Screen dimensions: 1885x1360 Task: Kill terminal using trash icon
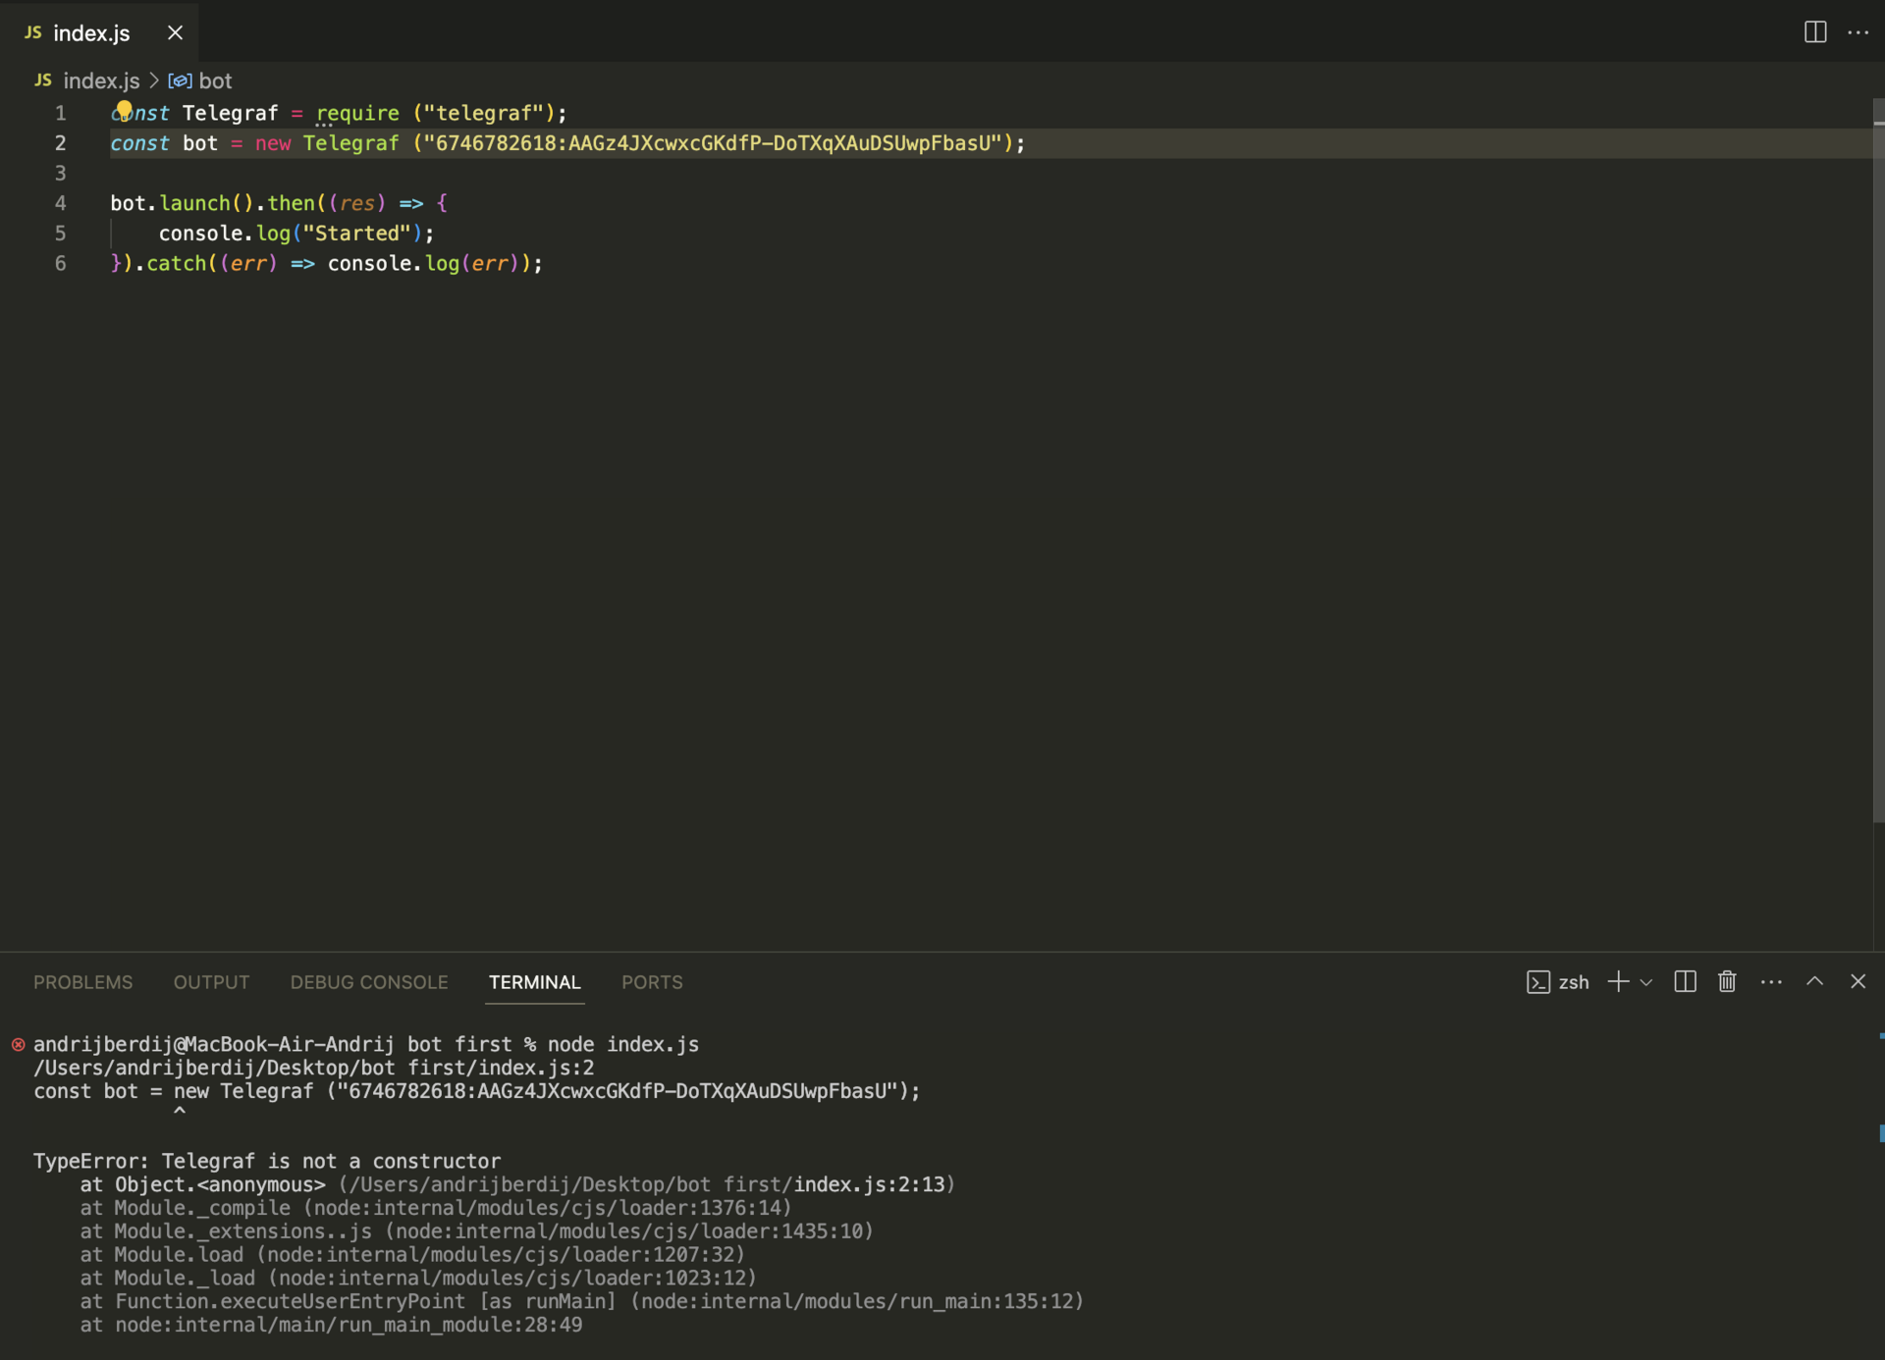[1727, 981]
